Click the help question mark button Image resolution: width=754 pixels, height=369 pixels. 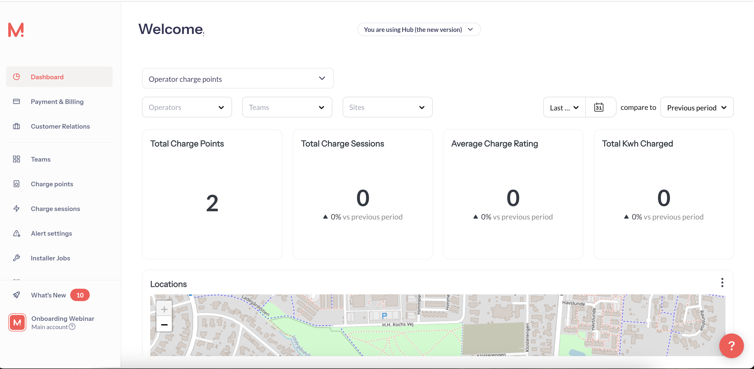[731, 346]
